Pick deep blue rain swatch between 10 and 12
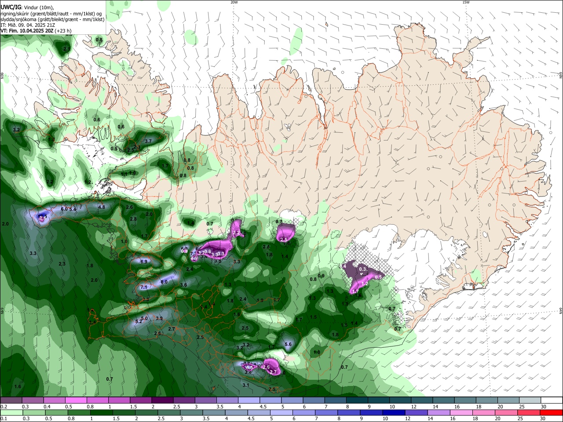The width and height of the screenshot is (563, 422). pos(395,413)
